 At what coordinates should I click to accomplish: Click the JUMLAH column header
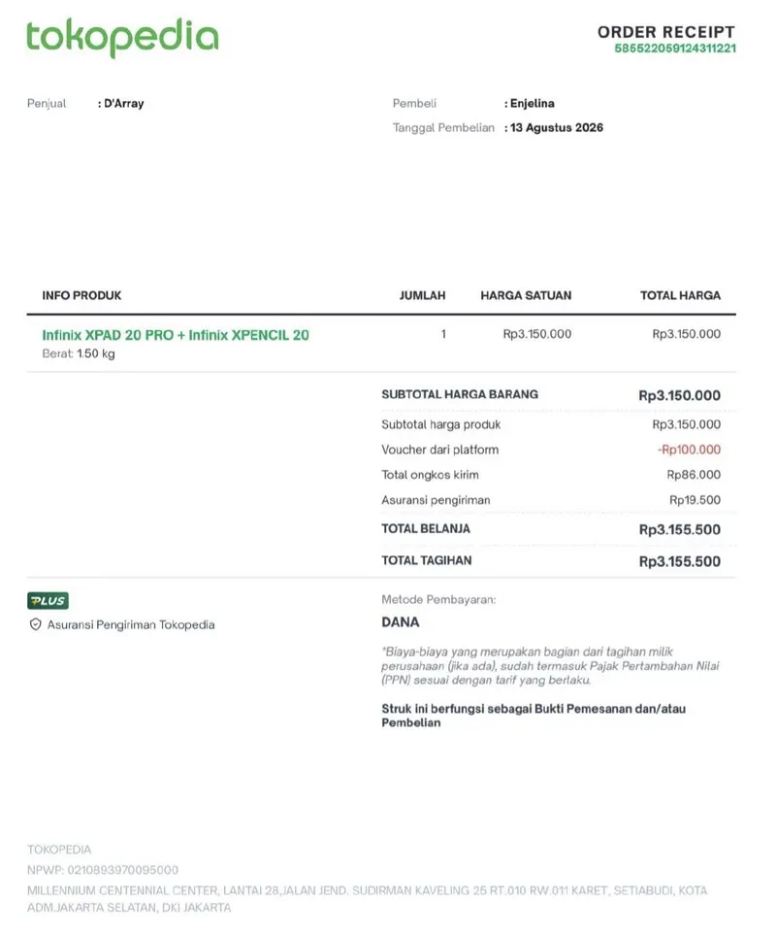(422, 295)
